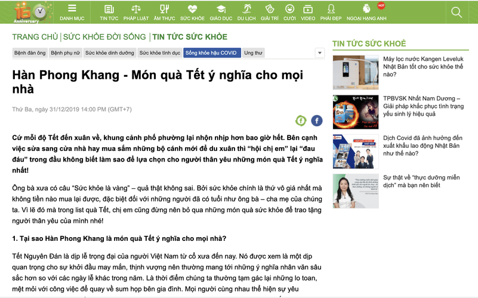The width and height of the screenshot is (478, 298).
Task: Go to TRANG CHỦ breadcrumb link
Action: [35, 37]
